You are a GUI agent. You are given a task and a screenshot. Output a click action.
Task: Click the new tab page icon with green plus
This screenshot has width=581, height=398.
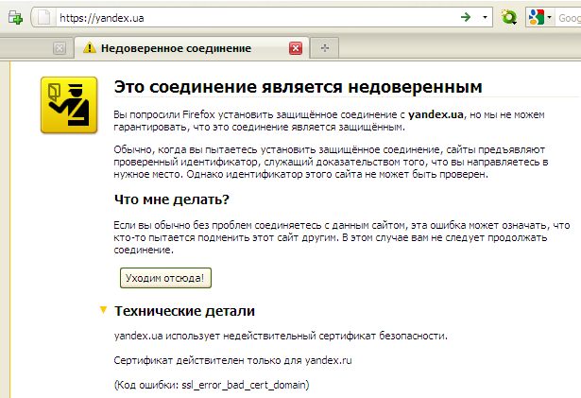(x=15, y=17)
